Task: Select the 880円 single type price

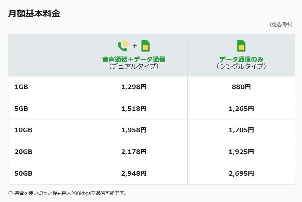Action: pos(241,87)
